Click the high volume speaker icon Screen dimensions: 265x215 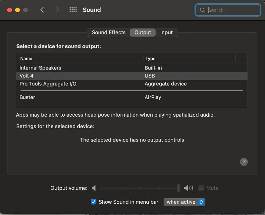point(188,188)
